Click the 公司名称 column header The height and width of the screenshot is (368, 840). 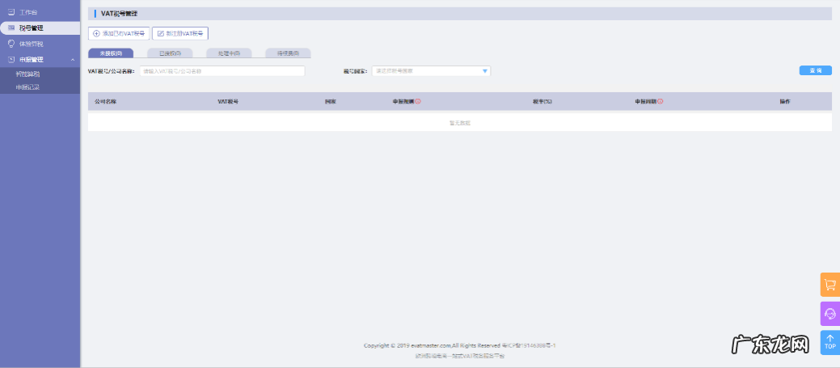coord(106,101)
